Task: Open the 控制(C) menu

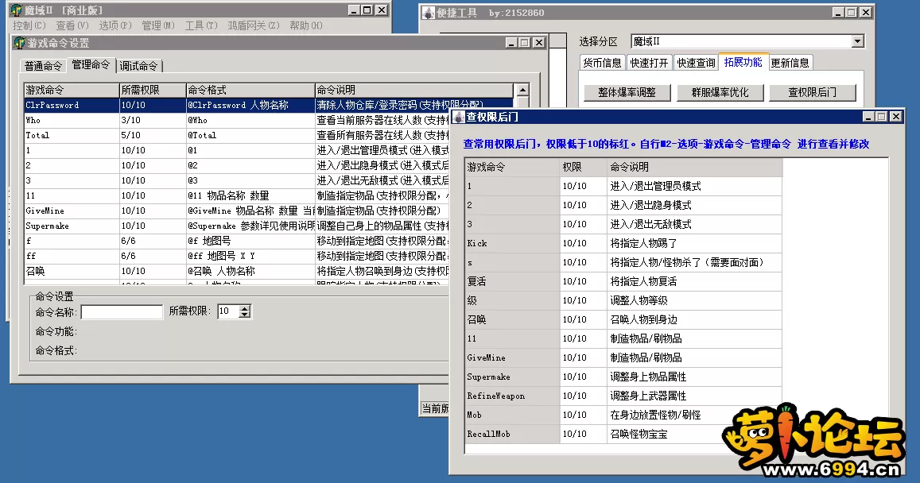Action: (29, 25)
